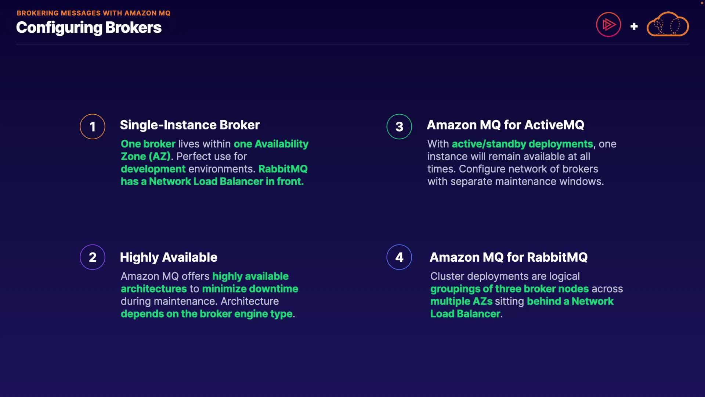Click 'groupings of three broker nodes' text
Image resolution: width=705 pixels, height=397 pixels.
509,289
